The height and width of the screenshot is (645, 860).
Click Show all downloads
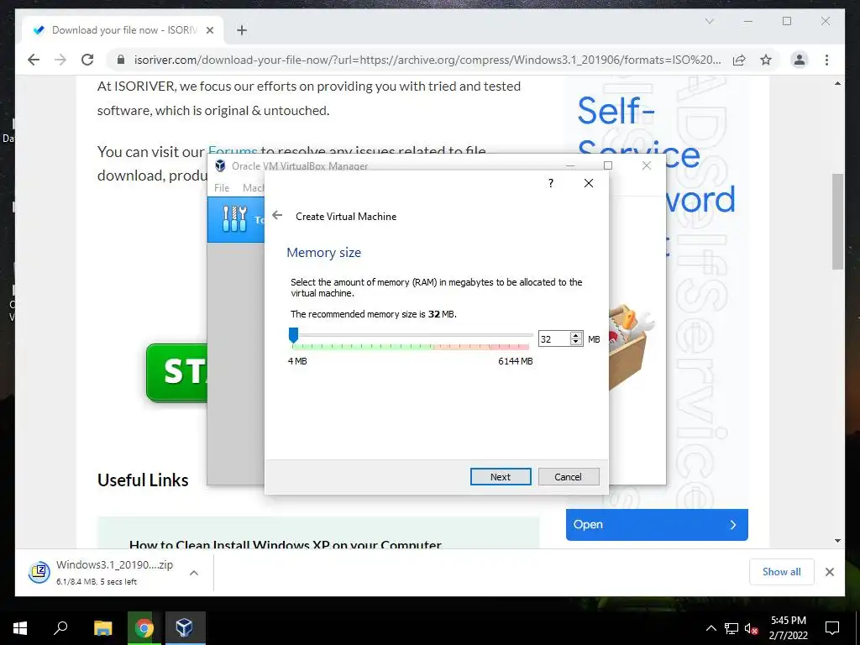pyautogui.click(x=782, y=571)
